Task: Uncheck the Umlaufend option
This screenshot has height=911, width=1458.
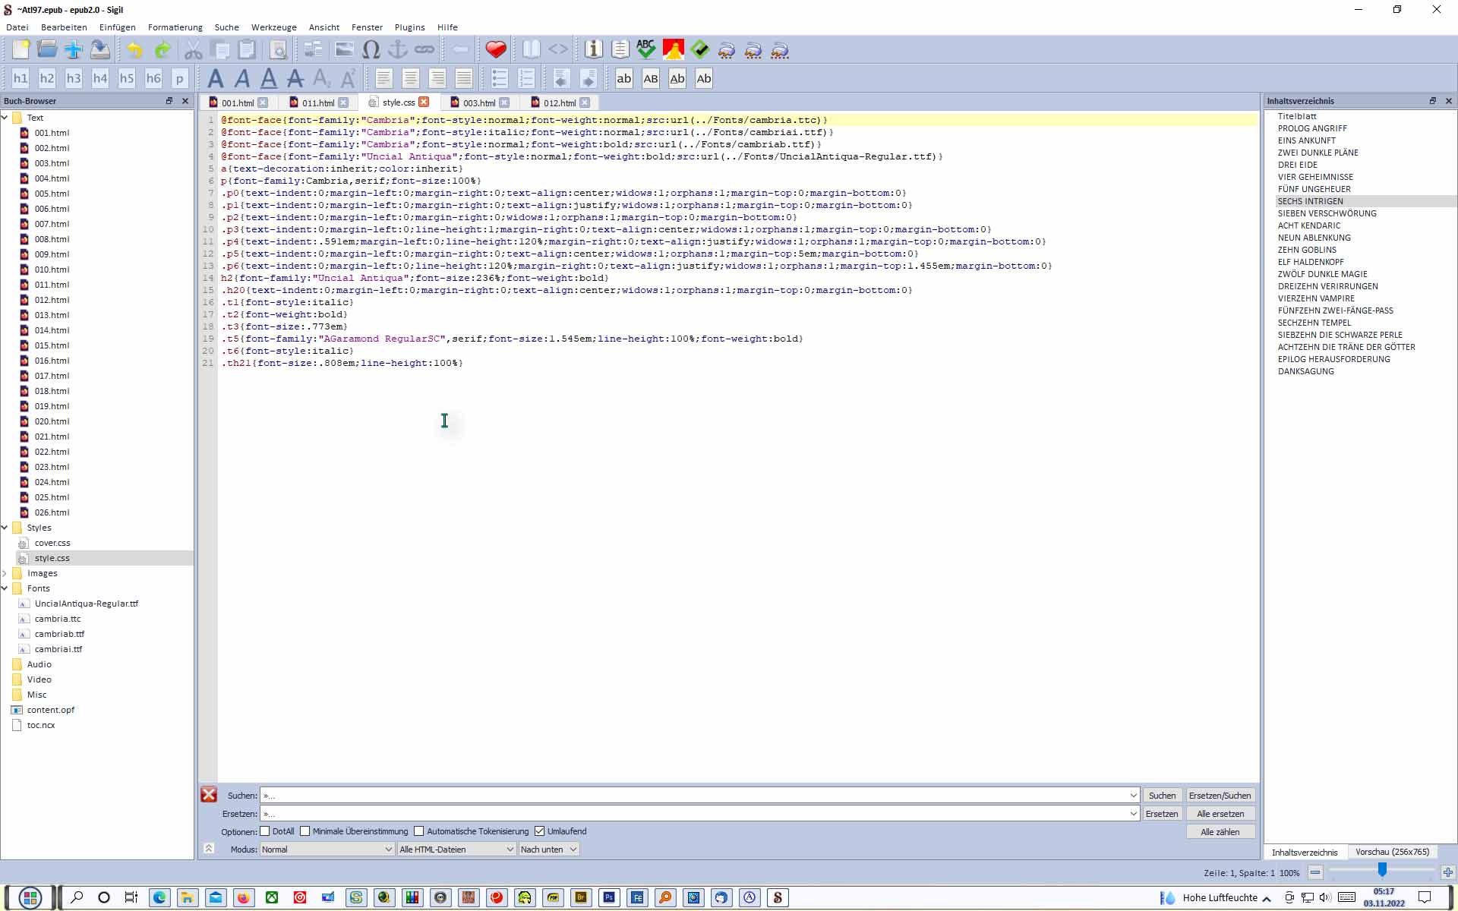Action: pos(540,831)
